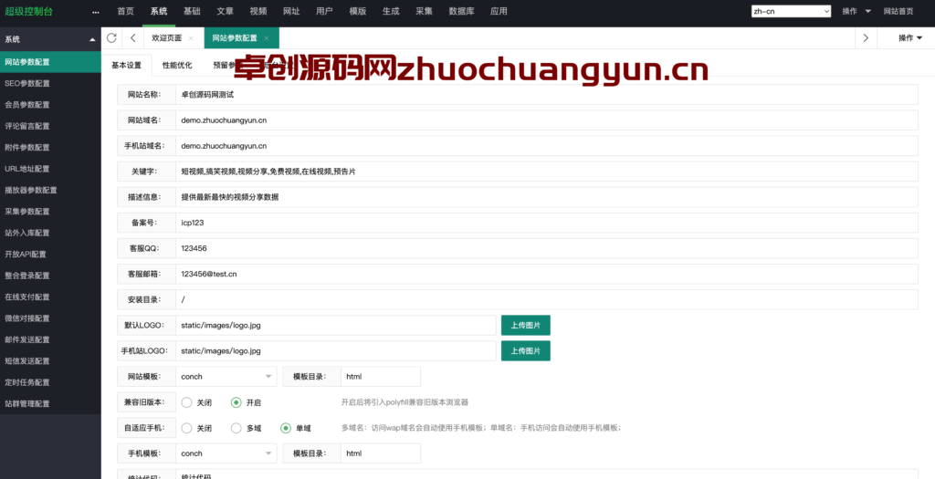The image size is (935, 479).
Task: Open 网址 in top navigation
Action: (291, 11)
